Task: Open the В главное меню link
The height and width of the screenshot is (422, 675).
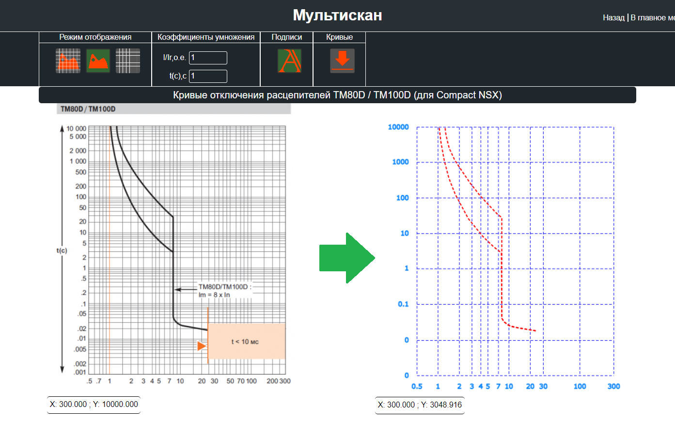Action: click(653, 17)
